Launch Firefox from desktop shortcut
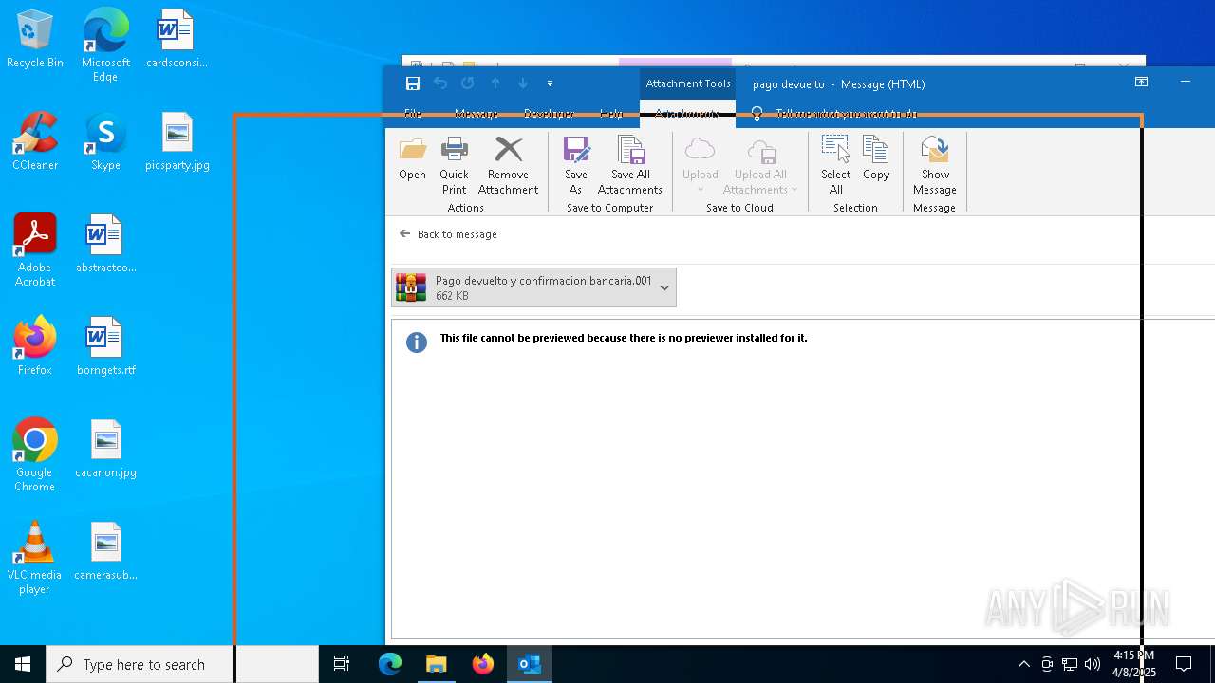The image size is (1215, 683). click(35, 346)
